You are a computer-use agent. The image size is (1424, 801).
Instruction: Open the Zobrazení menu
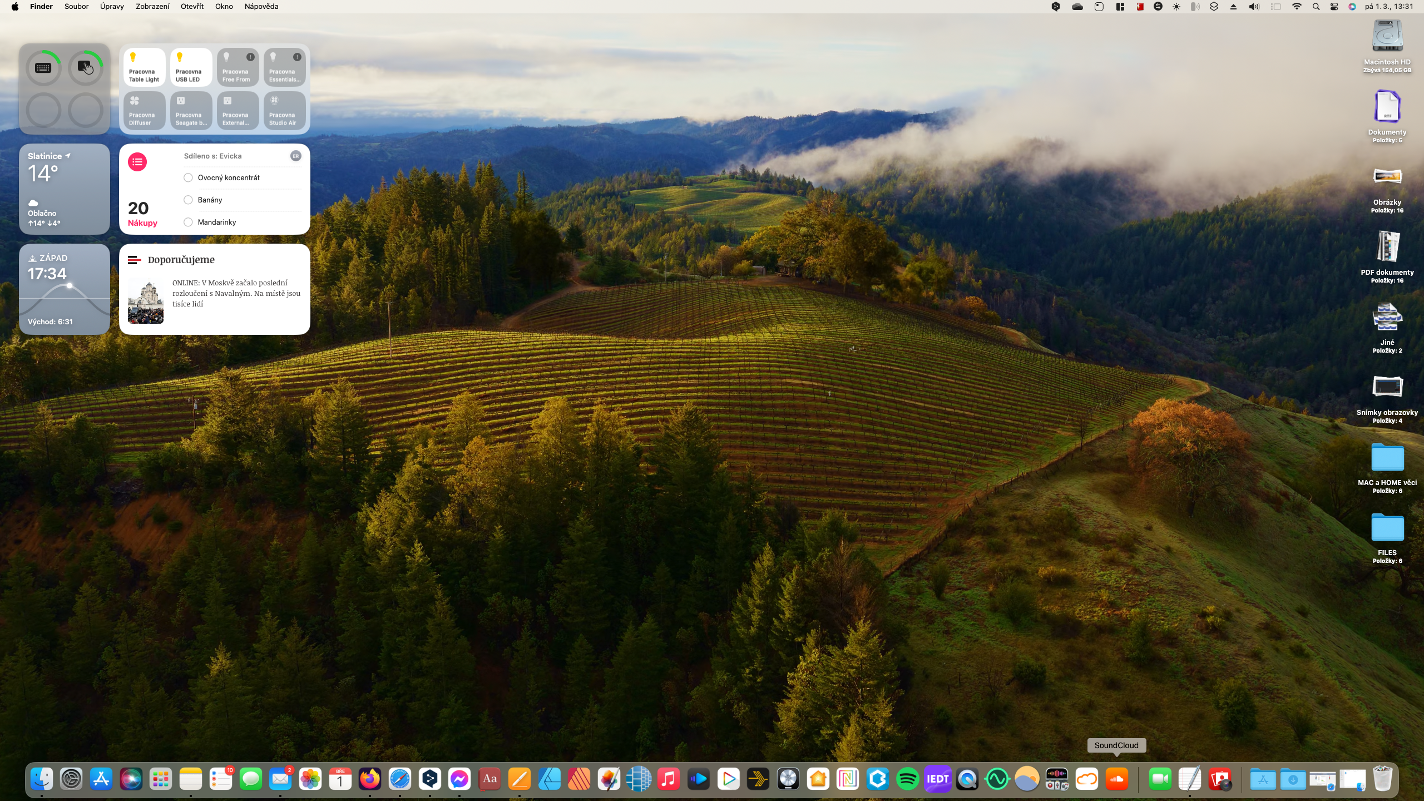tap(152, 7)
